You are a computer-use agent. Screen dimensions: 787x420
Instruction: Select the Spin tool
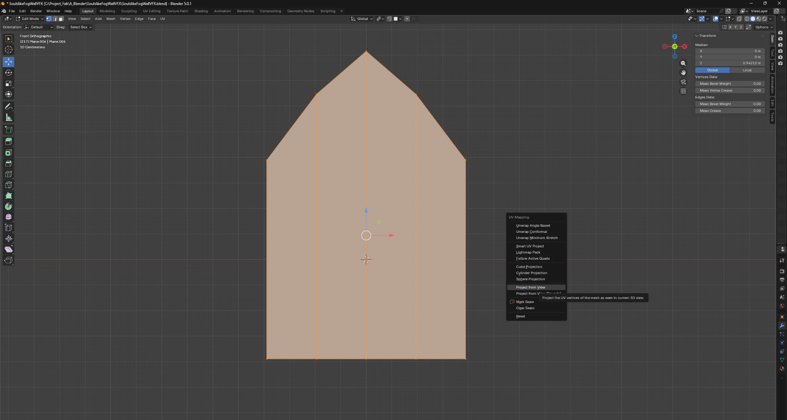point(8,206)
